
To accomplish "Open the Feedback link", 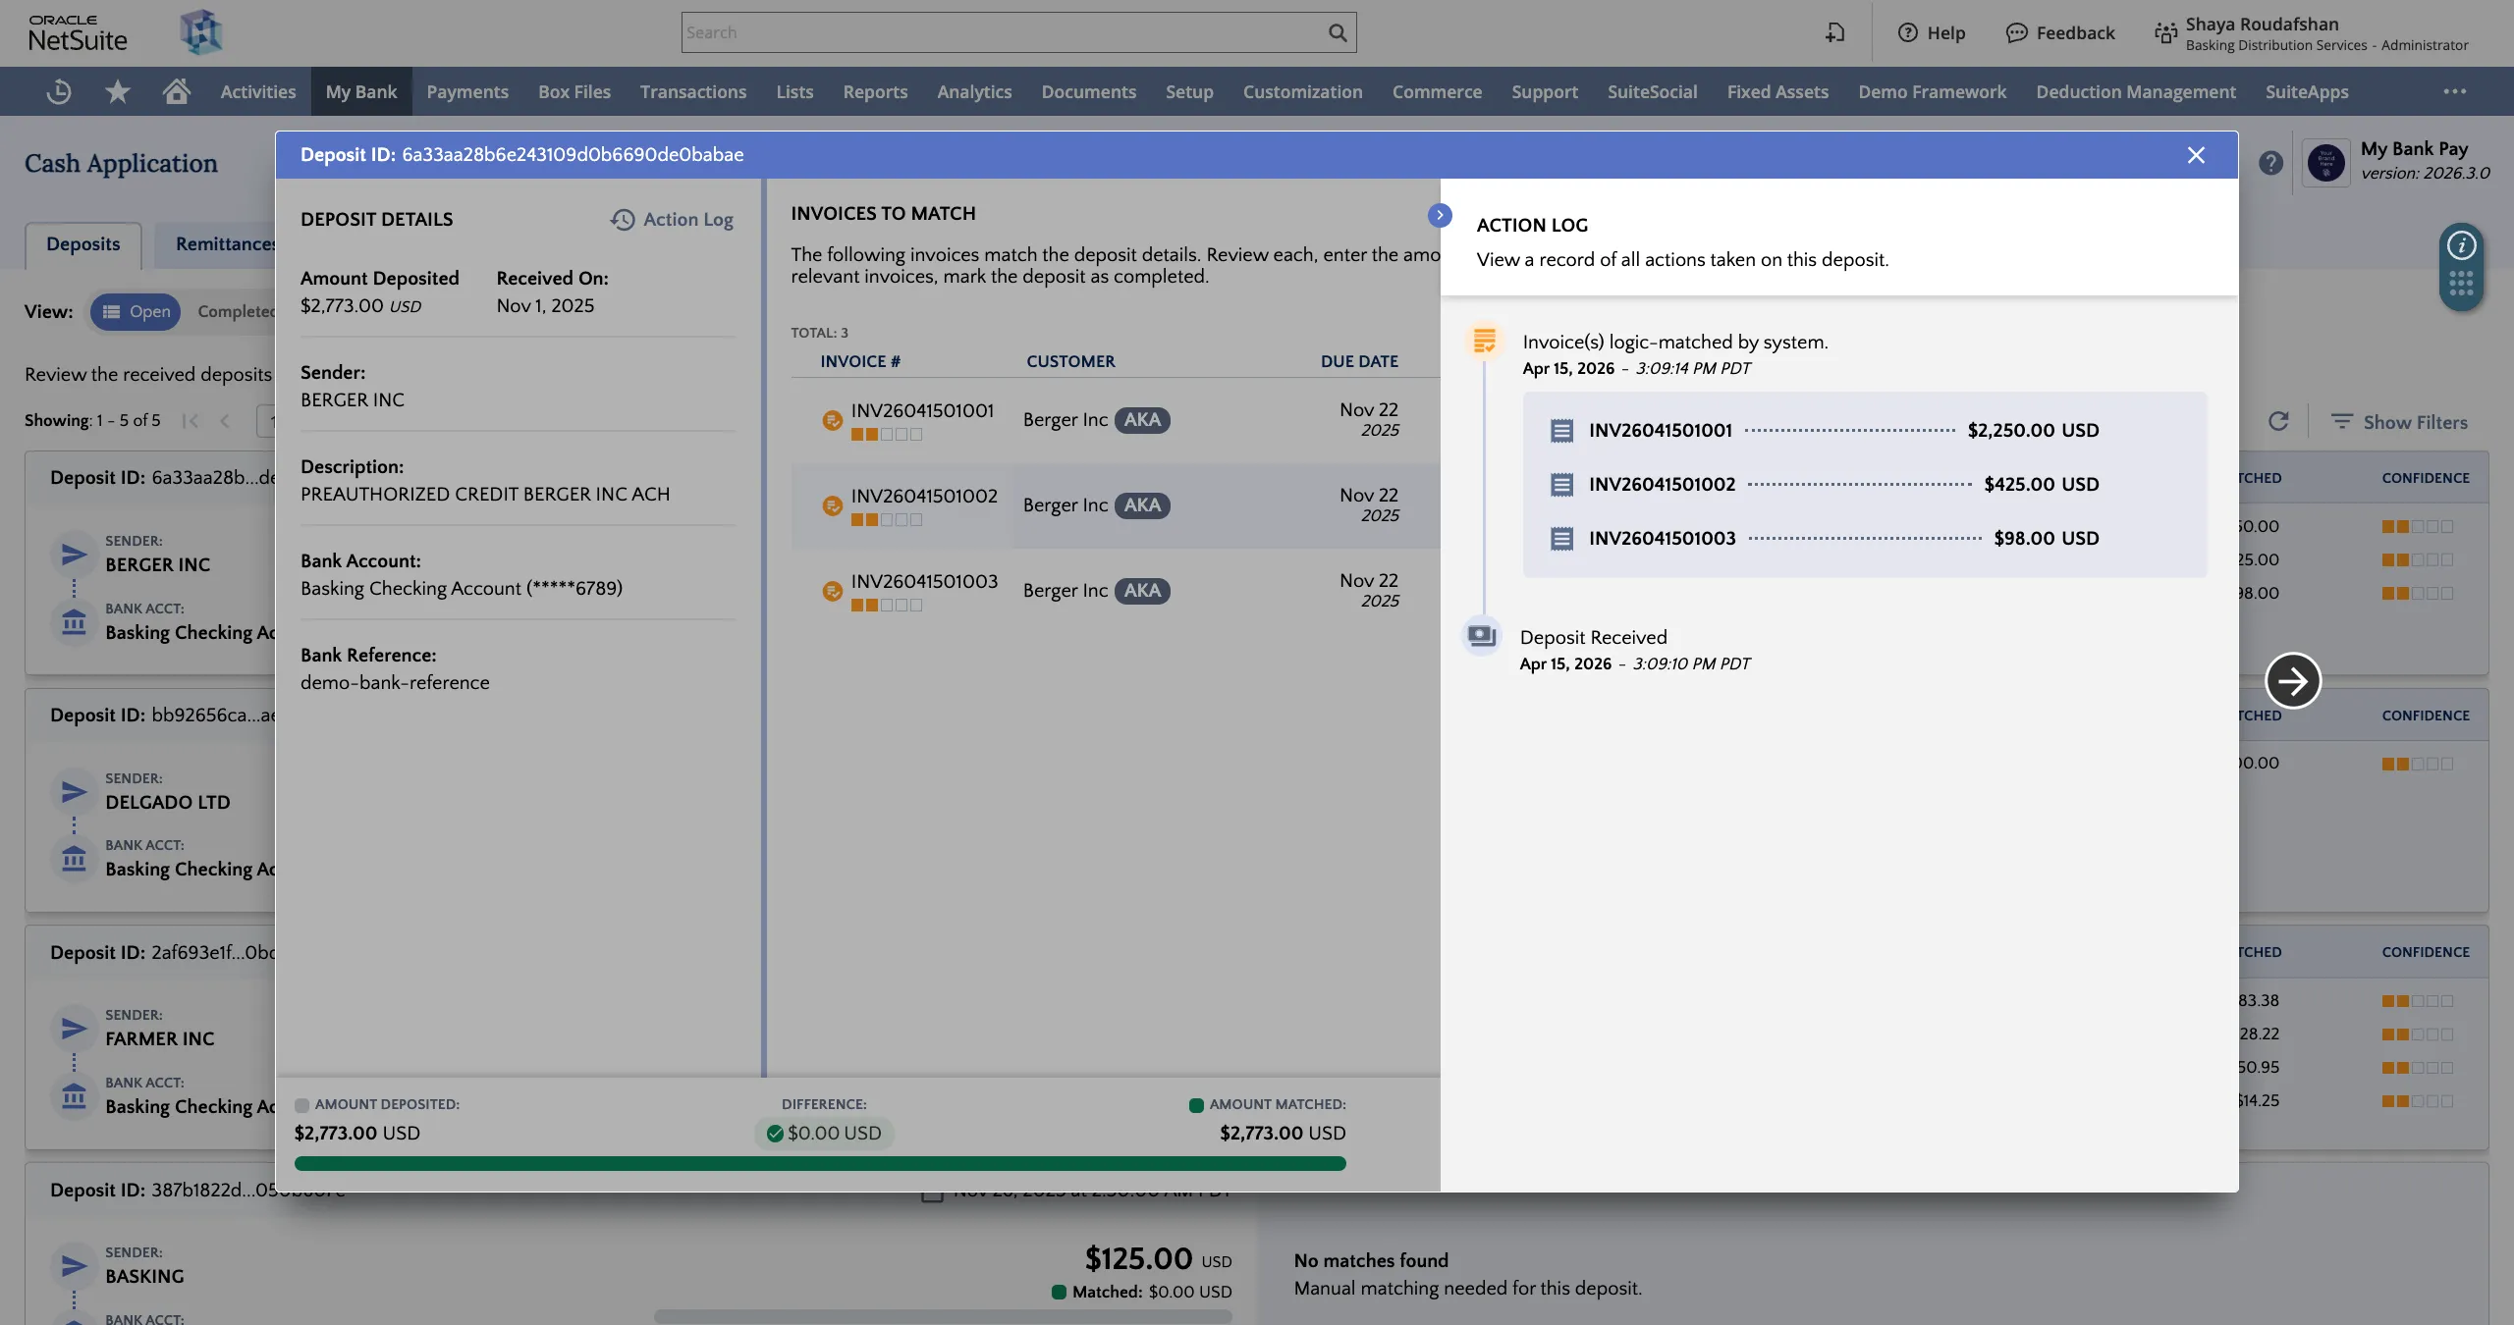I will click(x=2060, y=32).
